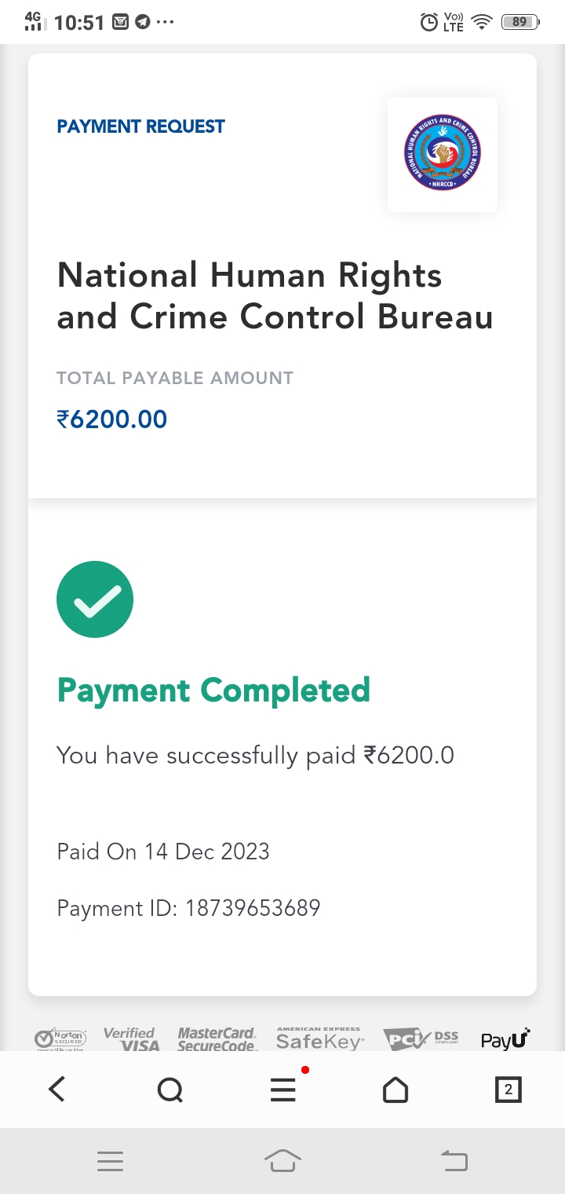Go back using browser back arrow

point(56,1090)
